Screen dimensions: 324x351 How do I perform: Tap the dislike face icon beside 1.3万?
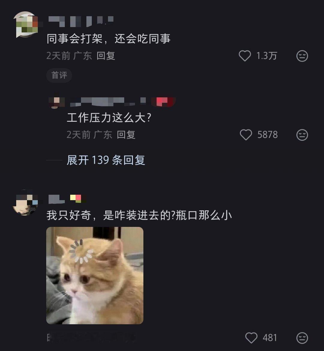click(302, 56)
